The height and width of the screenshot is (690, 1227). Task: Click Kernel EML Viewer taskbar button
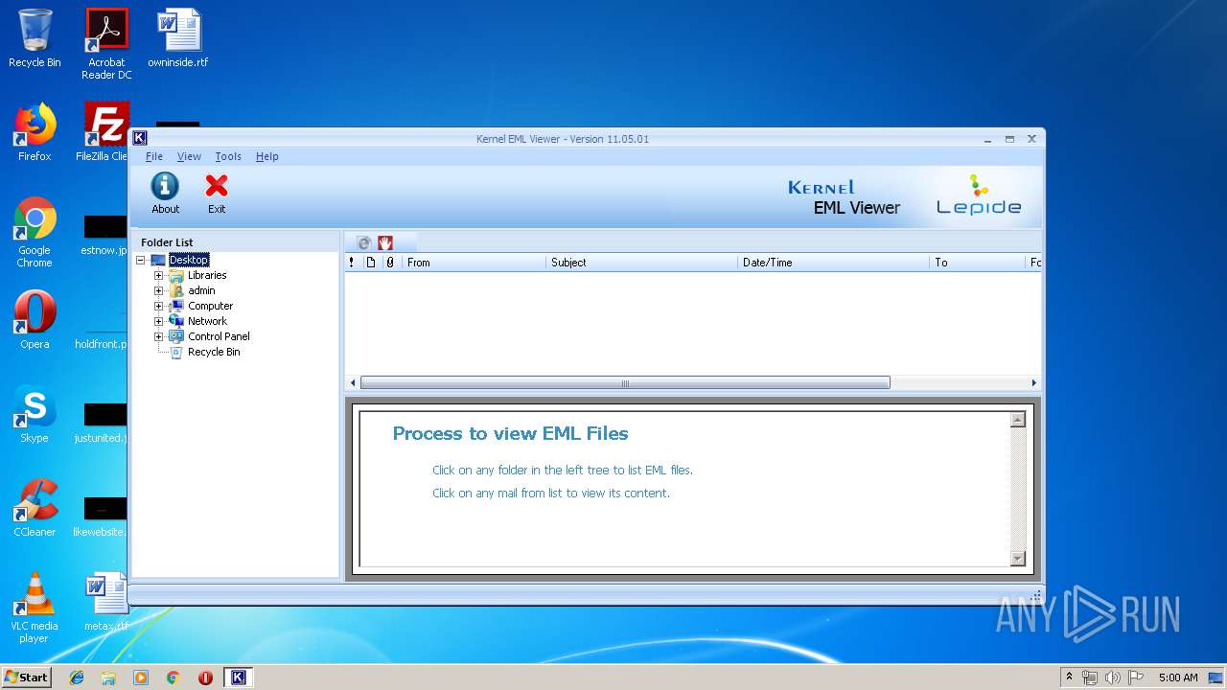(239, 678)
